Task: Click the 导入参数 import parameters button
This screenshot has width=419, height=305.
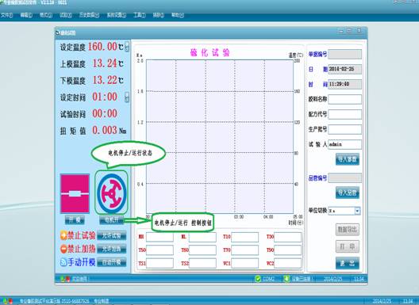Action: [347, 159]
